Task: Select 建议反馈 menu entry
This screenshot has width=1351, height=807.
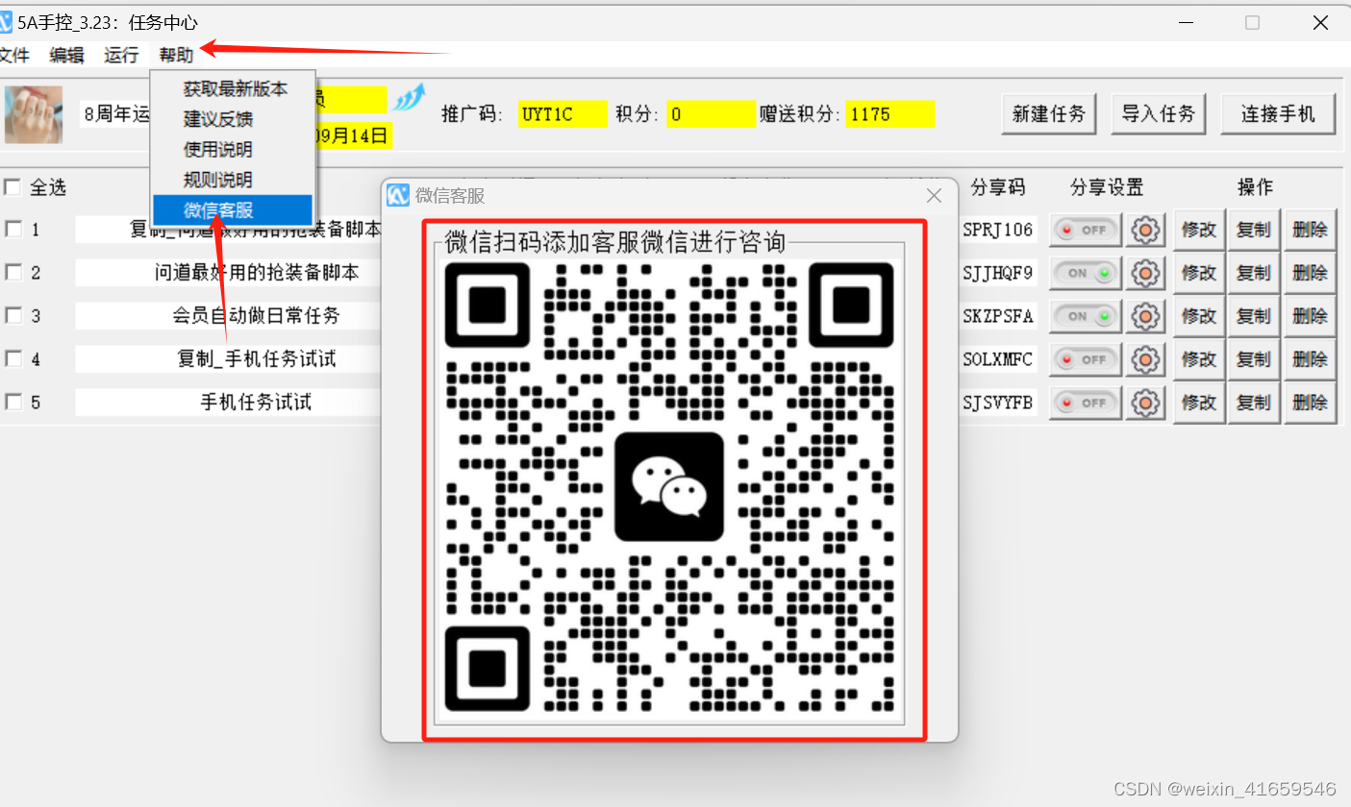Action: click(x=235, y=119)
